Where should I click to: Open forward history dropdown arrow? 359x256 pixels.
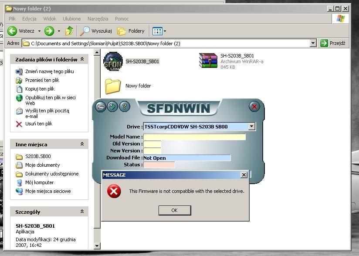tap(59, 31)
